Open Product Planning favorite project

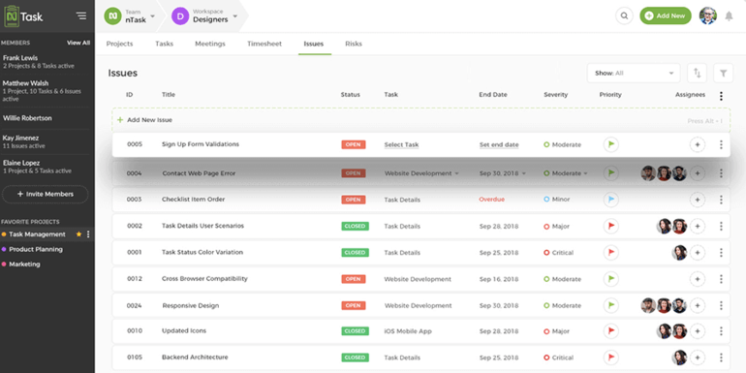36,249
